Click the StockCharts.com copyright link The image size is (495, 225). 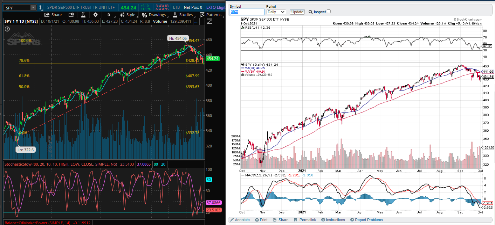point(468,20)
